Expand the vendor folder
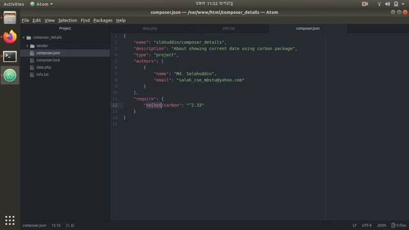This screenshot has width=409, height=230. (27, 46)
